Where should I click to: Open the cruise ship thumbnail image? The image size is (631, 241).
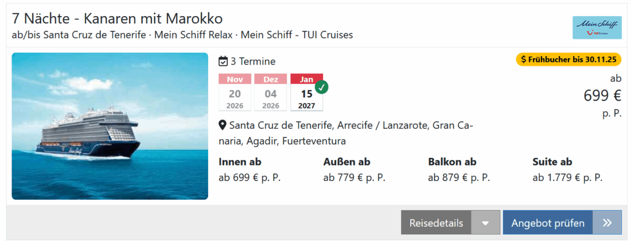tap(110, 126)
